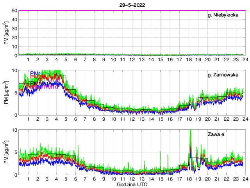Click the blue PM1 legend entry

(x=36, y=73)
